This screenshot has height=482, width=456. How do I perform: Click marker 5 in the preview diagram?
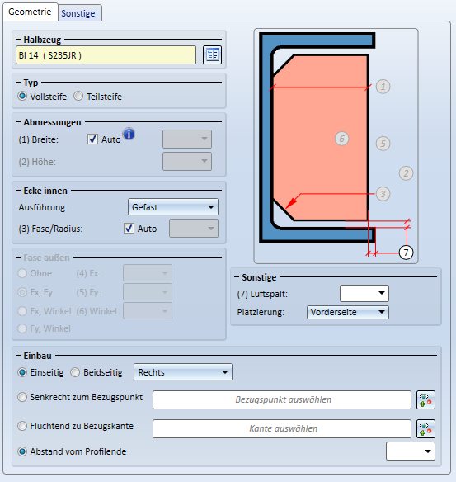pos(383,144)
